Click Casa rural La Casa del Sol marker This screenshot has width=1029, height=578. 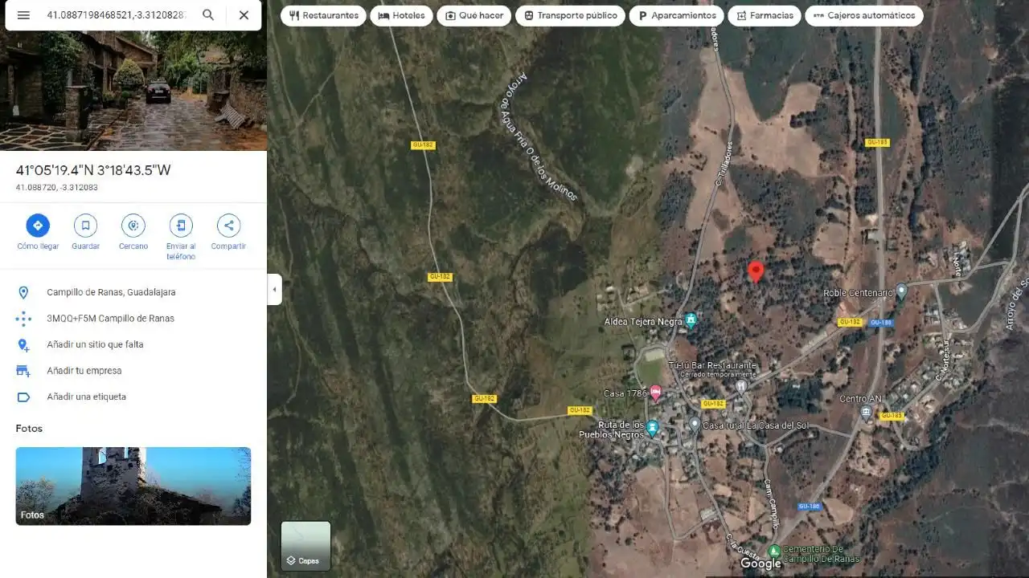pyautogui.click(x=695, y=425)
